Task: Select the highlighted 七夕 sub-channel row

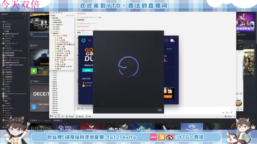Action: coord(62,71)
